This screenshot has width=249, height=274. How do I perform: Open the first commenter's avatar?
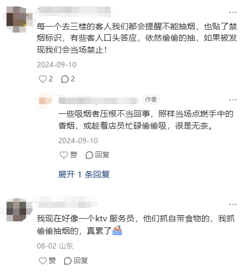[17, 20]
